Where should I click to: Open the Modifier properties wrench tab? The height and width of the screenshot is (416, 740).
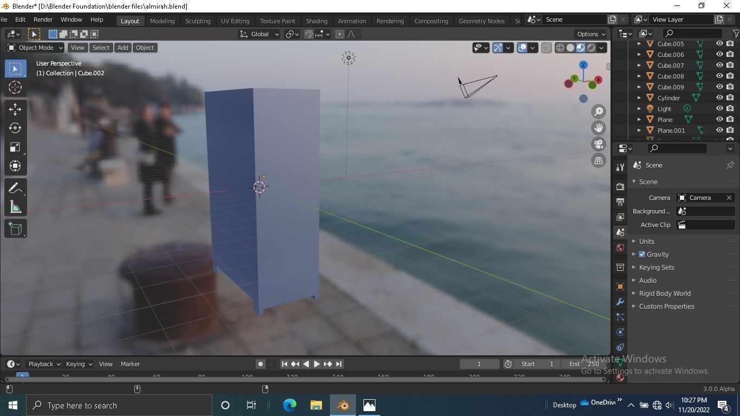(620, 302)
